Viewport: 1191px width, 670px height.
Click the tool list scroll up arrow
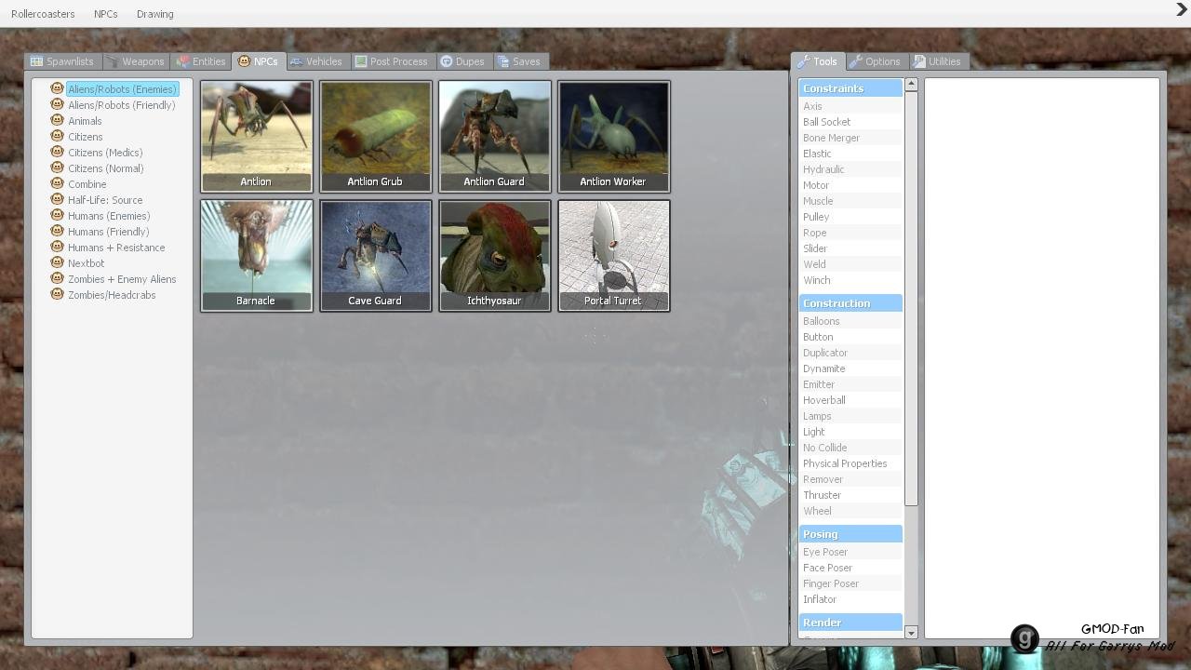coord(911,85)
